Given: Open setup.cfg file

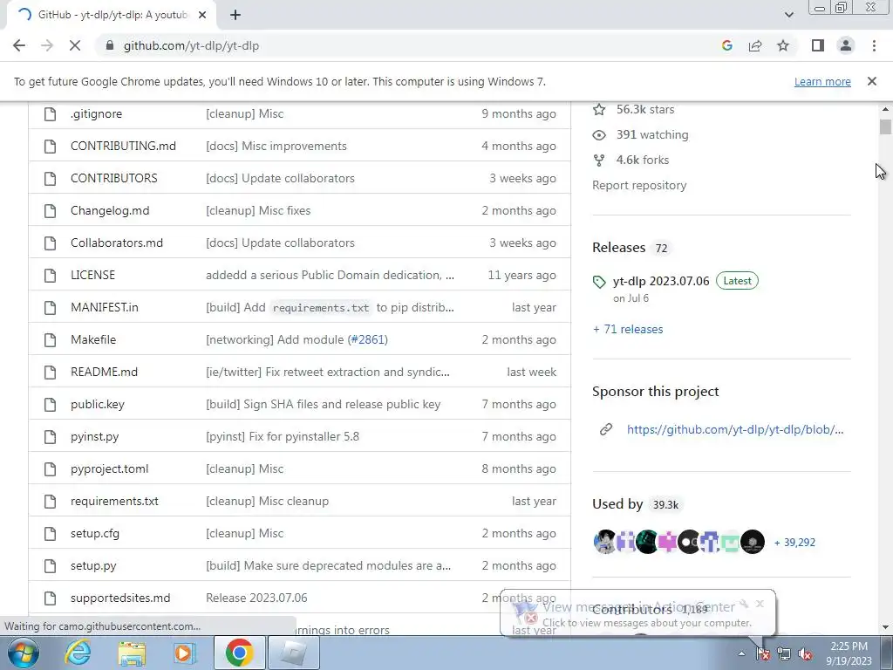Looking at the screenshot, I should 95,534.
